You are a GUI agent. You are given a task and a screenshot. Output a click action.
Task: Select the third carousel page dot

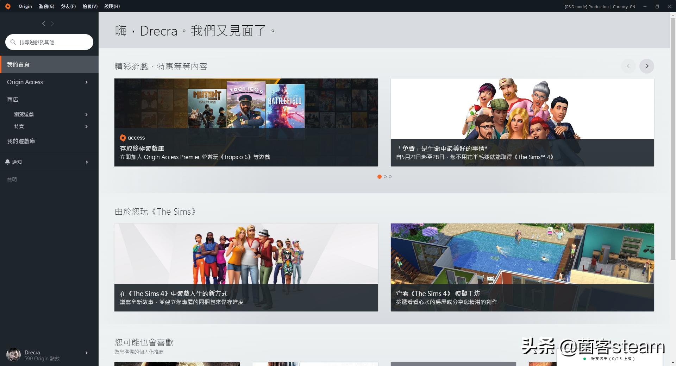[x=390, y=177]
